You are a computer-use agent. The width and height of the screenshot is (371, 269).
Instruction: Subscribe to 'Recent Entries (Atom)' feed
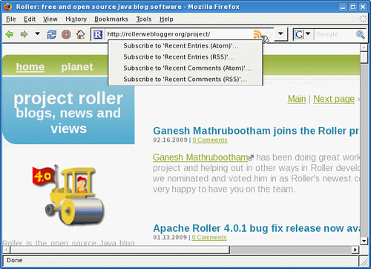[185, 46]
